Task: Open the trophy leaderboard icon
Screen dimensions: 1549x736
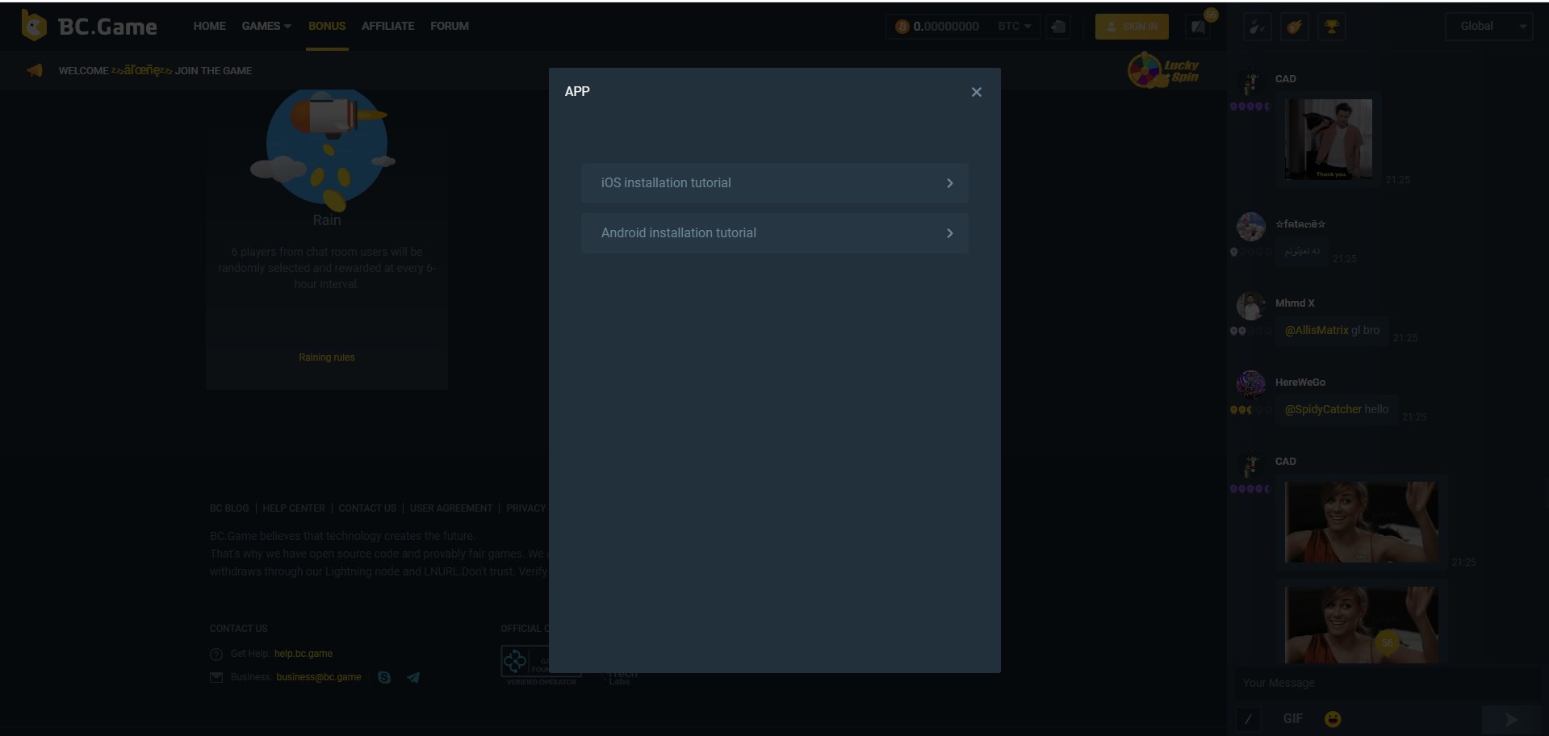Action: pyautogui.click(x=1331, y=27)
